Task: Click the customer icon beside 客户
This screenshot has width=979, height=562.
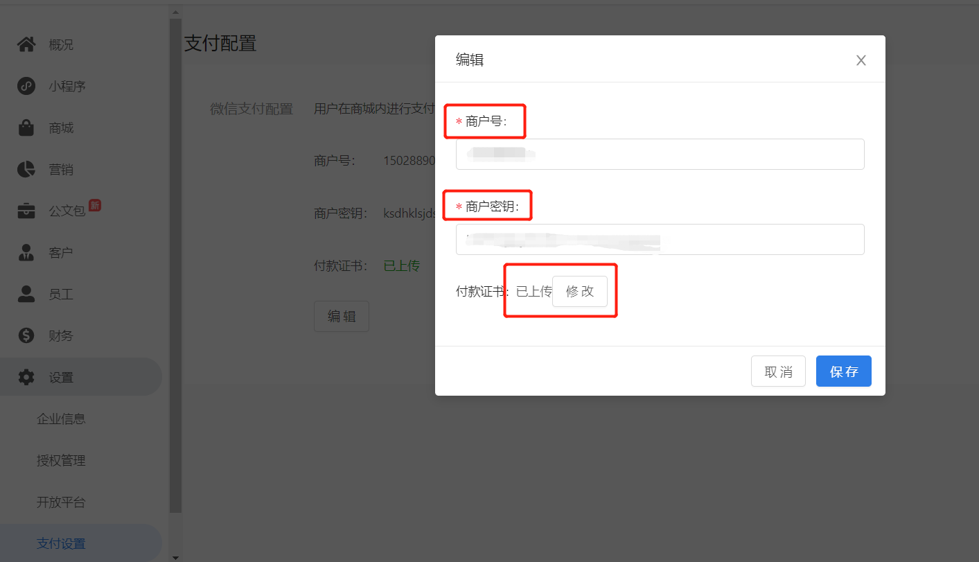Action: (x=26, y=253)
